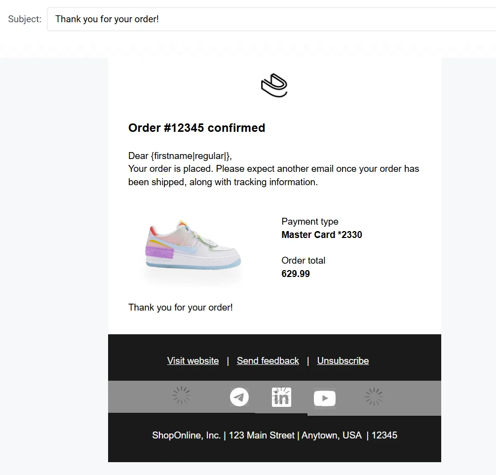
Task: Select the store logo at email top
Action: point(274,85)
